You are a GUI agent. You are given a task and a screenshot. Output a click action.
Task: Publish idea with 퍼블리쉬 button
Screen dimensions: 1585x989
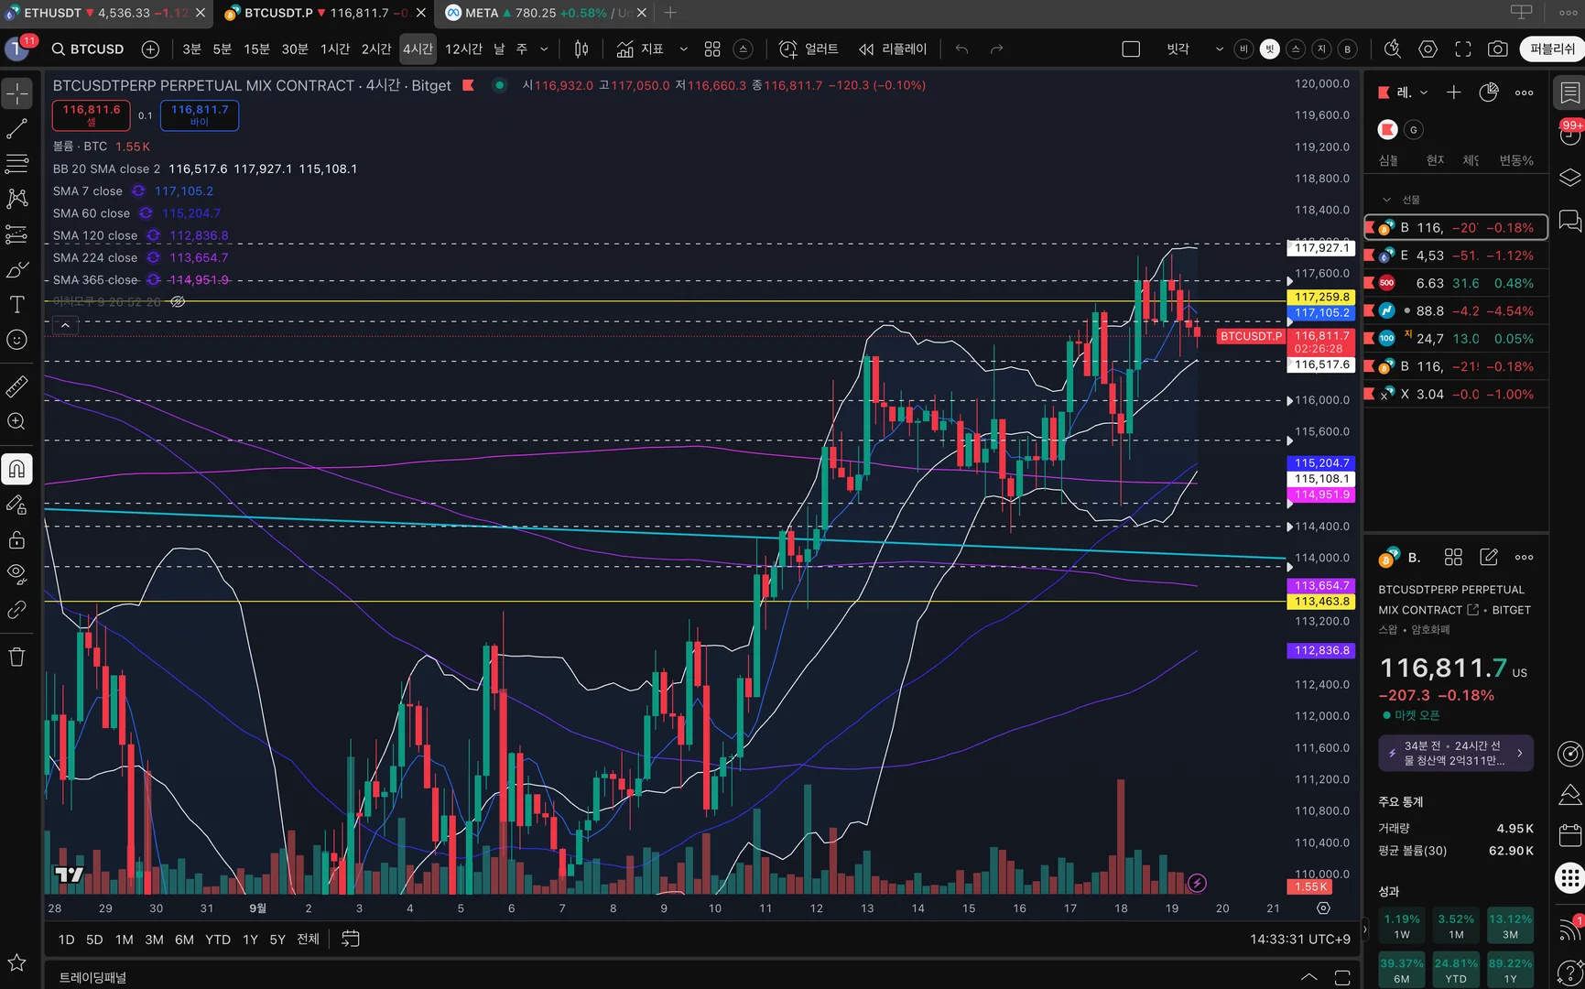[x=1552, y=49]
